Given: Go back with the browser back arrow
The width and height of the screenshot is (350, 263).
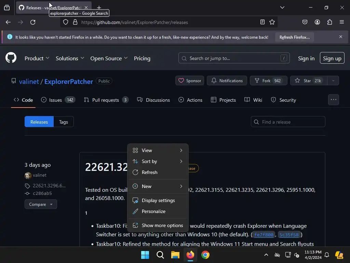Looking at the screenshot, I should coord(8,22).
